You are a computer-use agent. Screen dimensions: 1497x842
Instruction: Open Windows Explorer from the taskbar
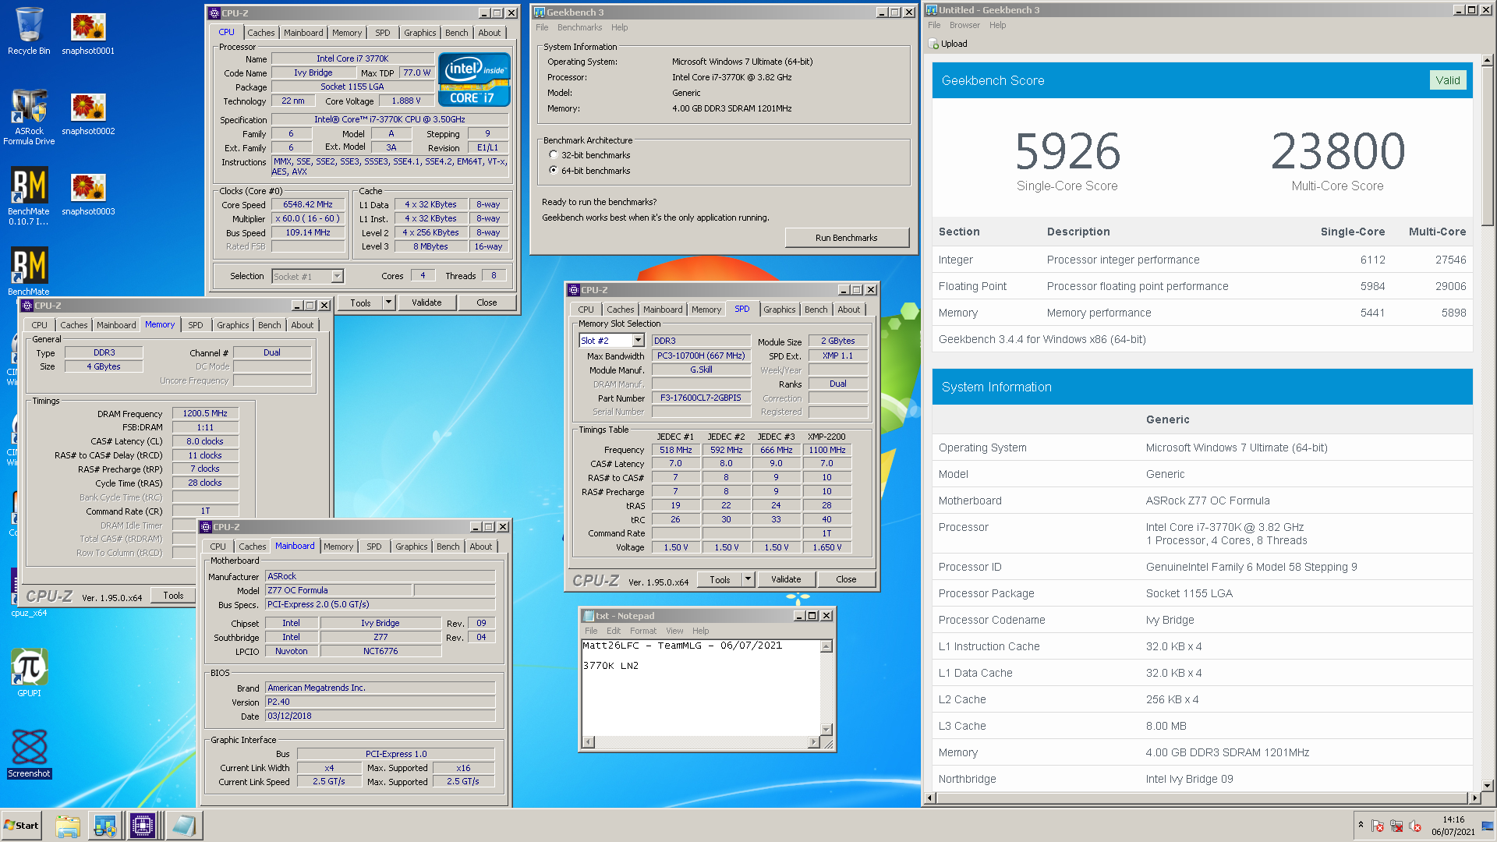tap(68, 826)
